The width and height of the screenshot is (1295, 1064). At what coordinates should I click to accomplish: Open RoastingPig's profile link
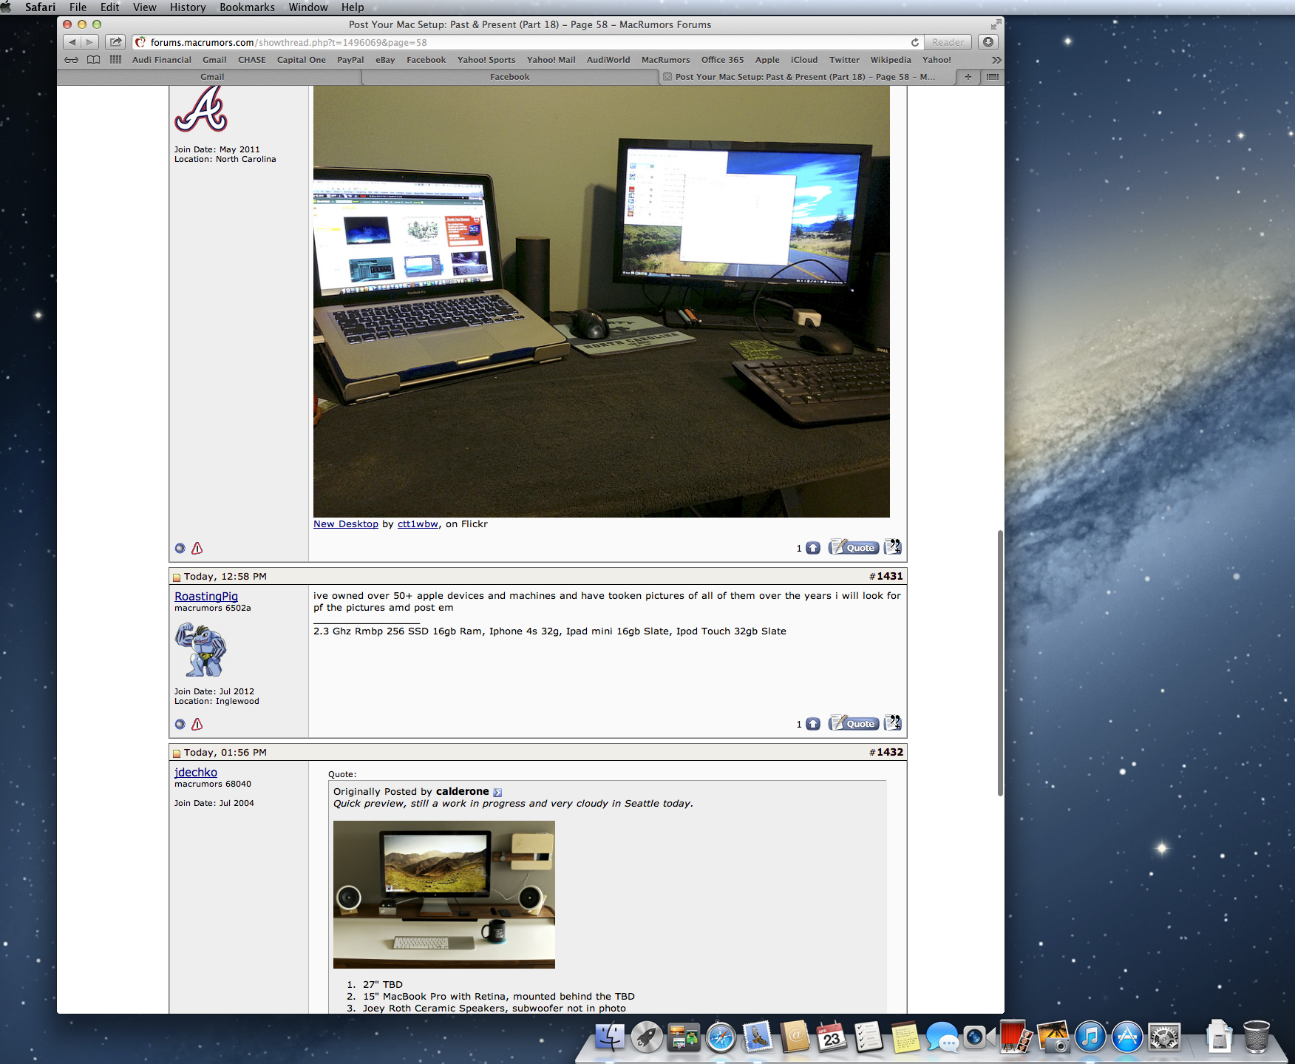pos(206,597)
